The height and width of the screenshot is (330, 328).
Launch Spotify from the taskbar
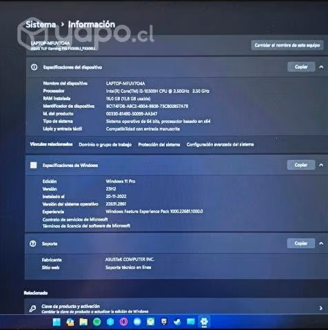97,322
